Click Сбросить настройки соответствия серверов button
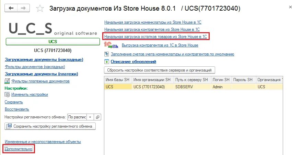The image size is (292, 155). 160,70
